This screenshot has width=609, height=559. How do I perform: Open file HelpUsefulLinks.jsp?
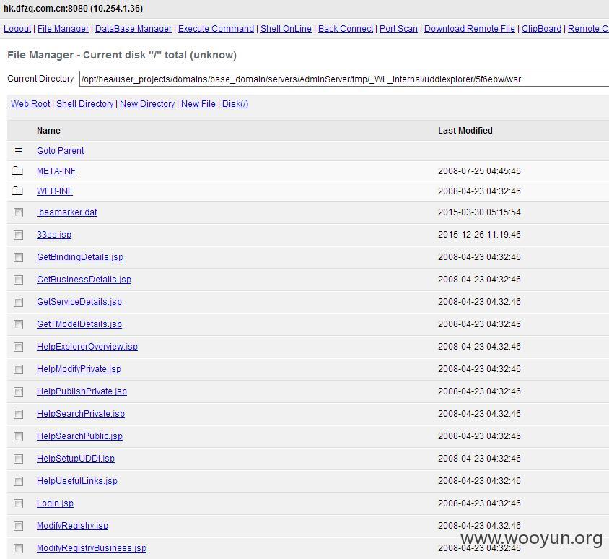(x=77, y=481)
